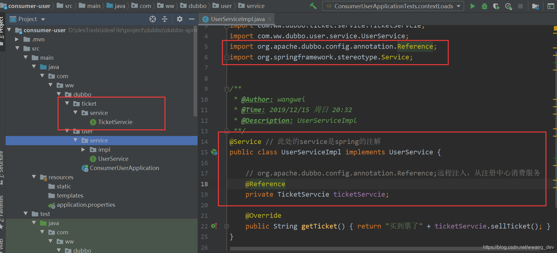
Task: Open the run configuration dropdown
Action: pos(458,6)
